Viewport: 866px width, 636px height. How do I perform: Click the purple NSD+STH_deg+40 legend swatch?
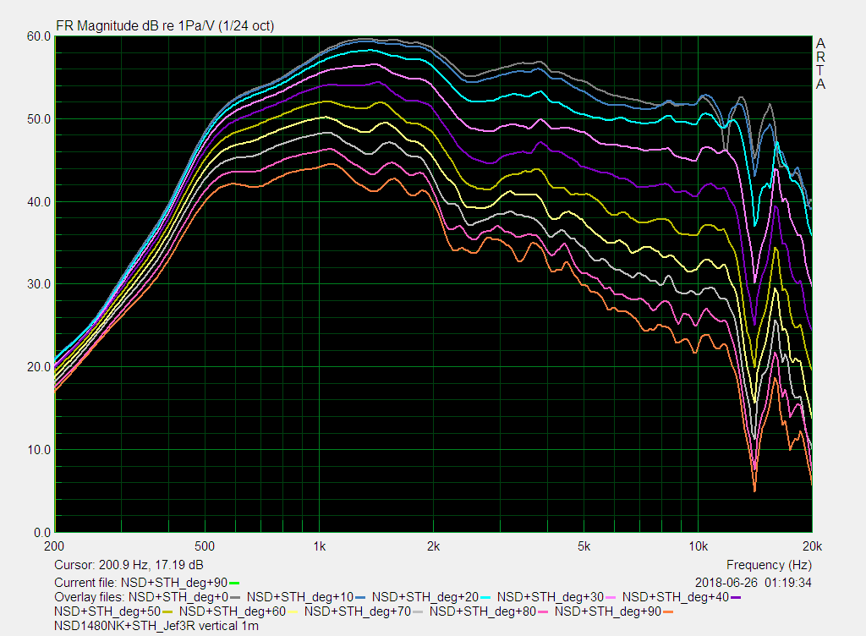[x=736, y=597]
